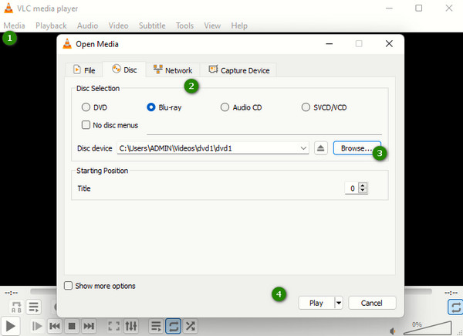Image resolution: width=463 pixels, height=336 pixels.
Task: Toggle the highlighted loop icon in bottom toolbar
Action: point(173,326)
